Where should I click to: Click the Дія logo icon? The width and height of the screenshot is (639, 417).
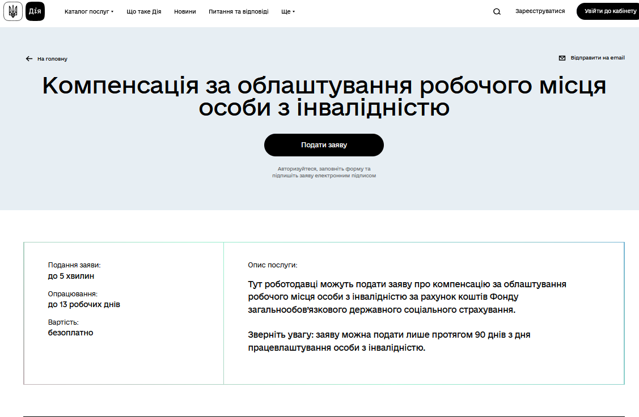[35, 11]
